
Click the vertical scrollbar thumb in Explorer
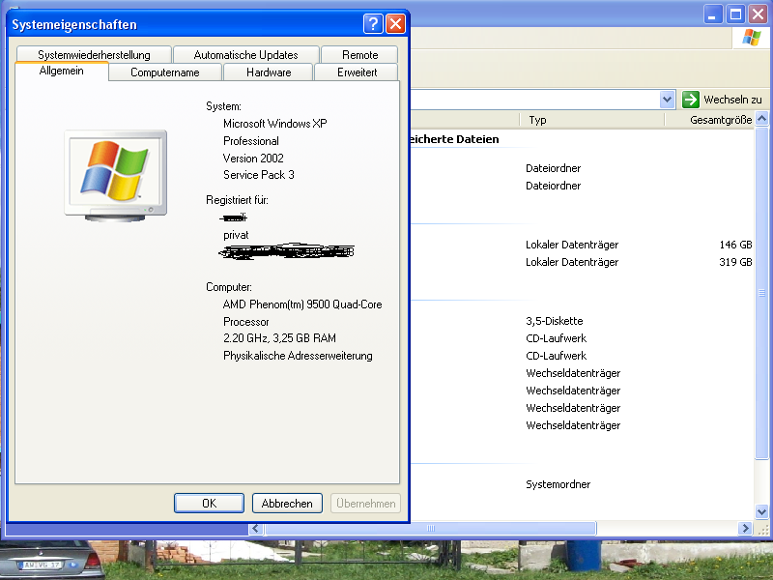761,293
